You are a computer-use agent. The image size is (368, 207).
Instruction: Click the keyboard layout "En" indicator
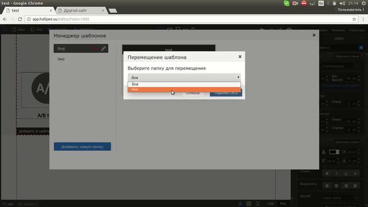(x=321, y=3)
